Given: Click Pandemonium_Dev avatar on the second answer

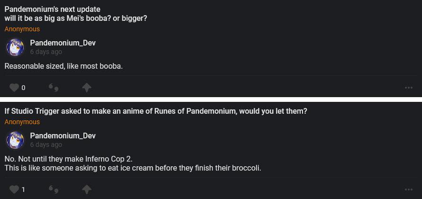Looking at the screenshot, I should pyautogui.click(x=15, y=140).
